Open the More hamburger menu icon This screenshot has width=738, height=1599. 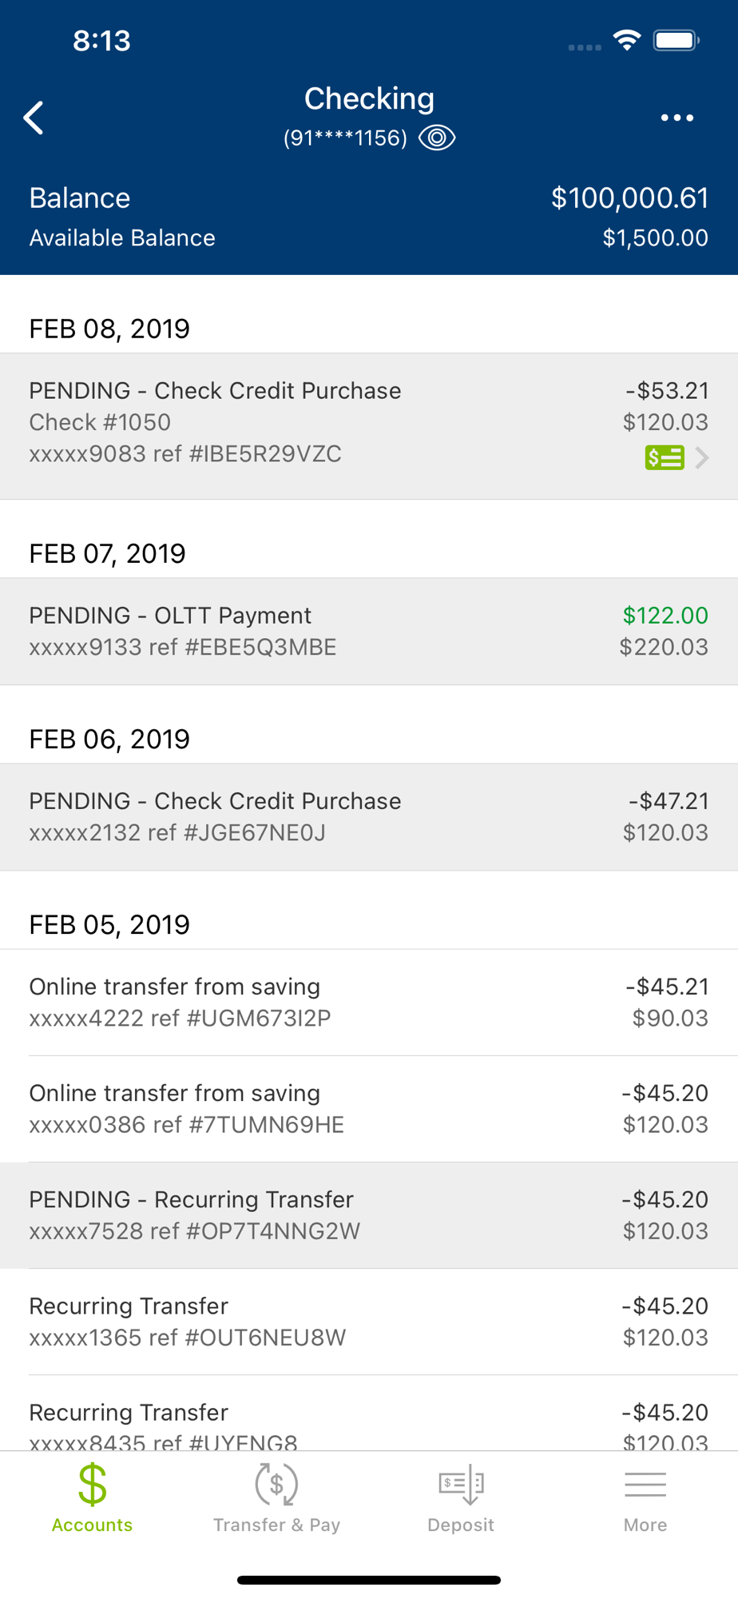645,1484
